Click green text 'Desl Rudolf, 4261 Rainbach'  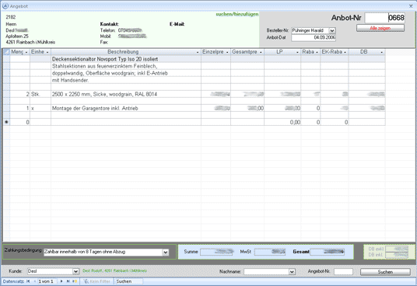click(114, 270)
